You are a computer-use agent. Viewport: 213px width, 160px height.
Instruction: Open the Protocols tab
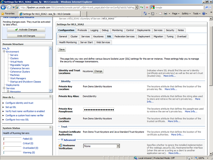pos(82,30)
